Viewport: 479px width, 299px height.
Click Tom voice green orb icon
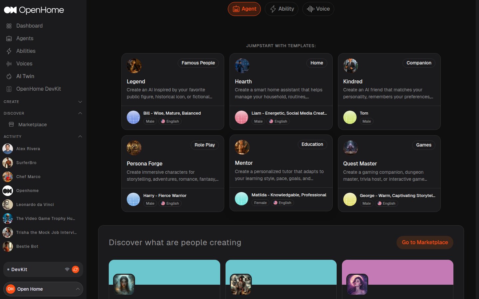(350, 117)
